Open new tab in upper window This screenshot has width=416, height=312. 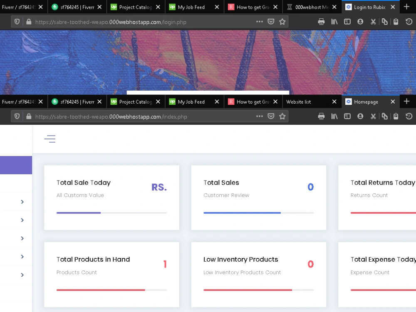point(407,7)
